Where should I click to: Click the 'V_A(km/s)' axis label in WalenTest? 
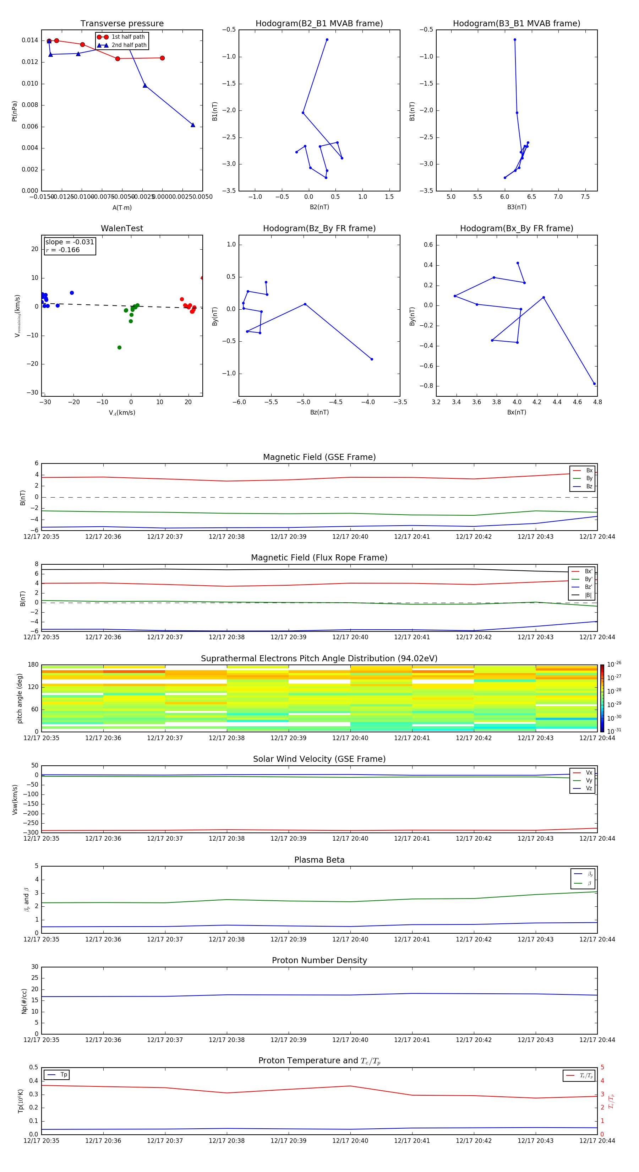tap(122, 413)
